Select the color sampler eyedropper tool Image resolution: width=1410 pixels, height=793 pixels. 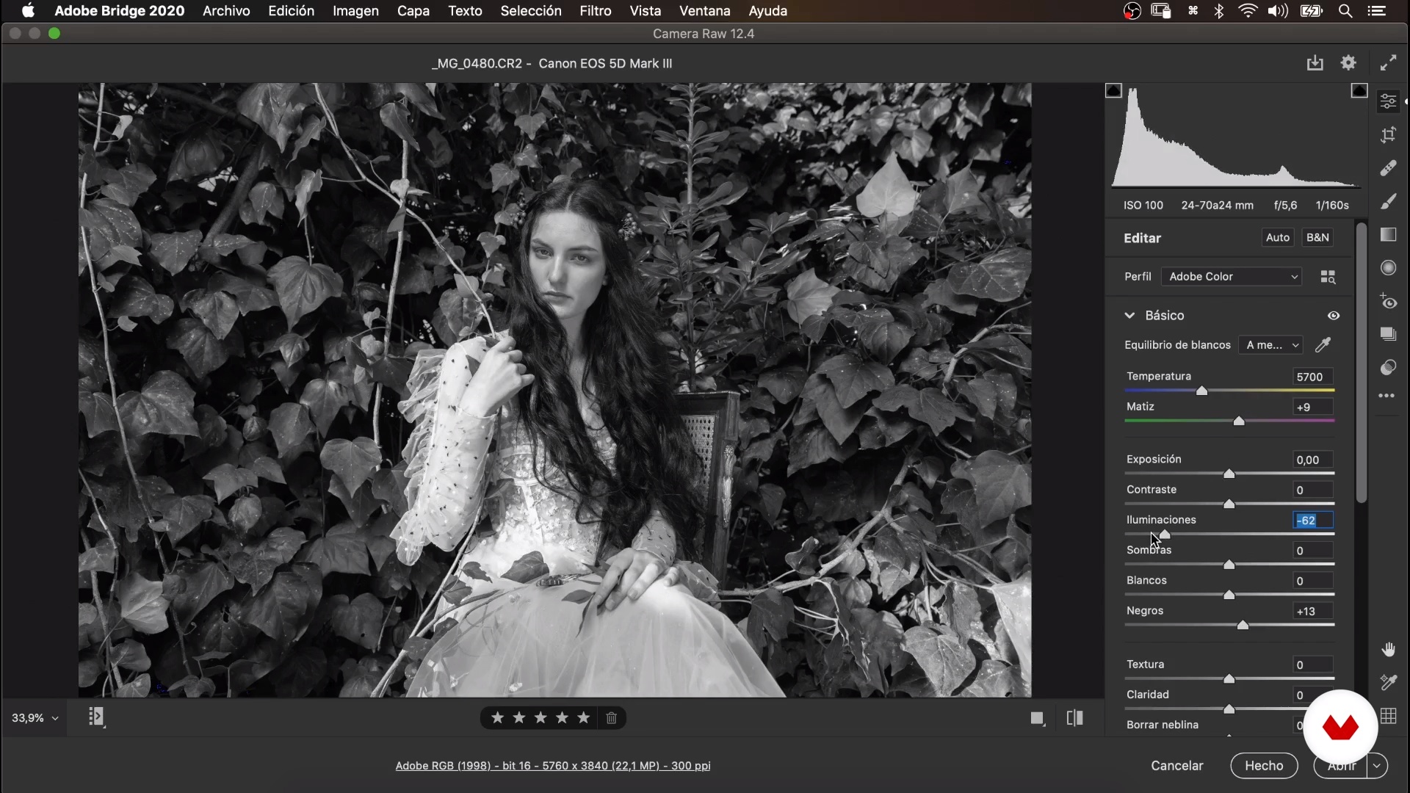[x=1388, y=683]
